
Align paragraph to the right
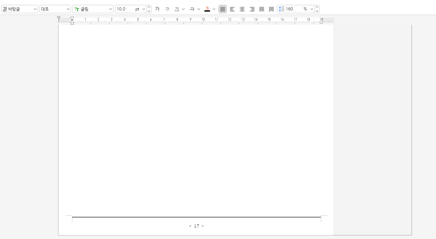click(252, 9)
